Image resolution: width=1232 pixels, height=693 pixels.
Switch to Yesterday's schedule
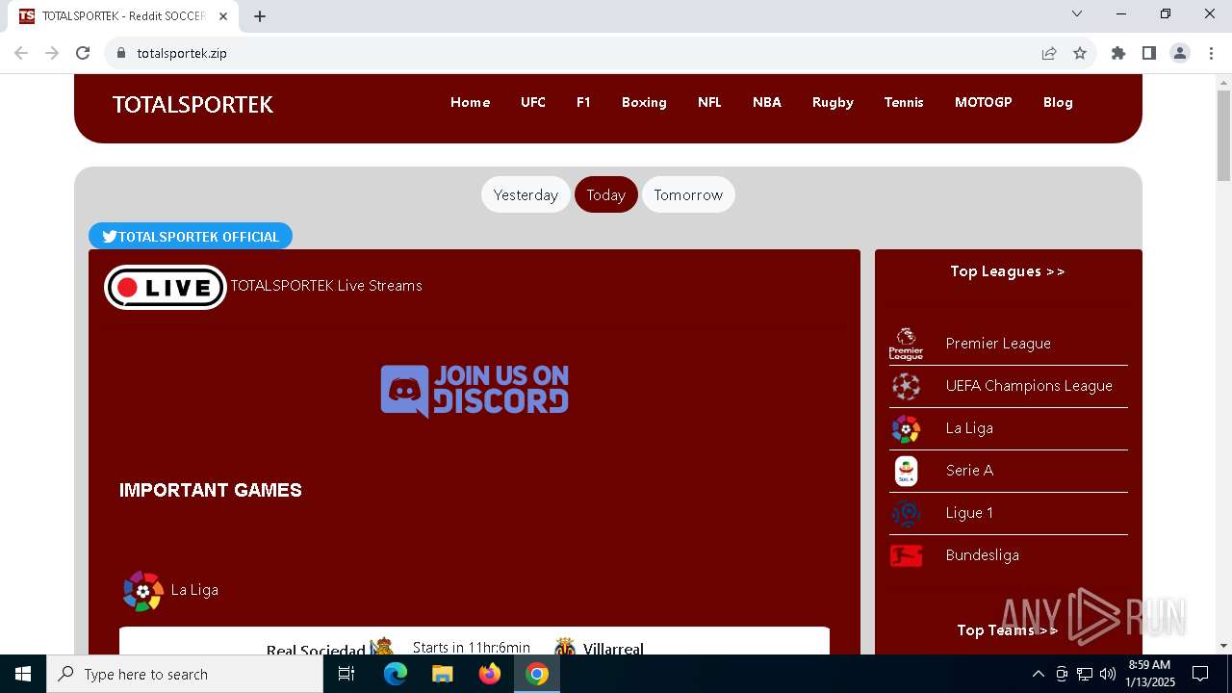point(526,194)
